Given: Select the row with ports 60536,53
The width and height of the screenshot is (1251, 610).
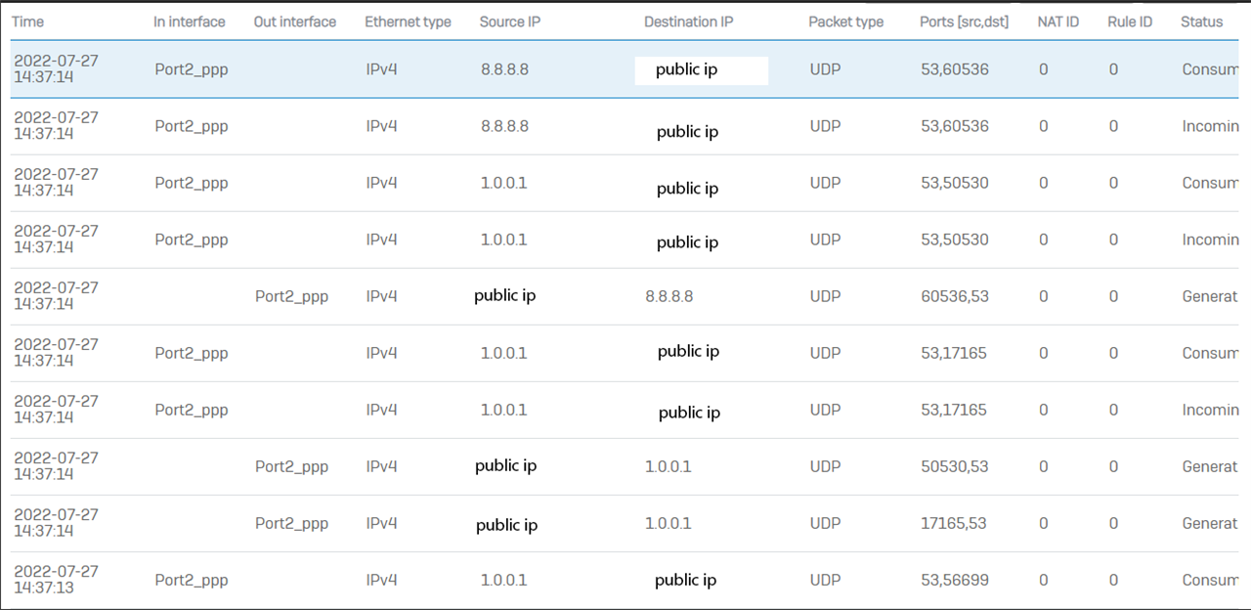Looking at the screenshot, I should 625,296.
